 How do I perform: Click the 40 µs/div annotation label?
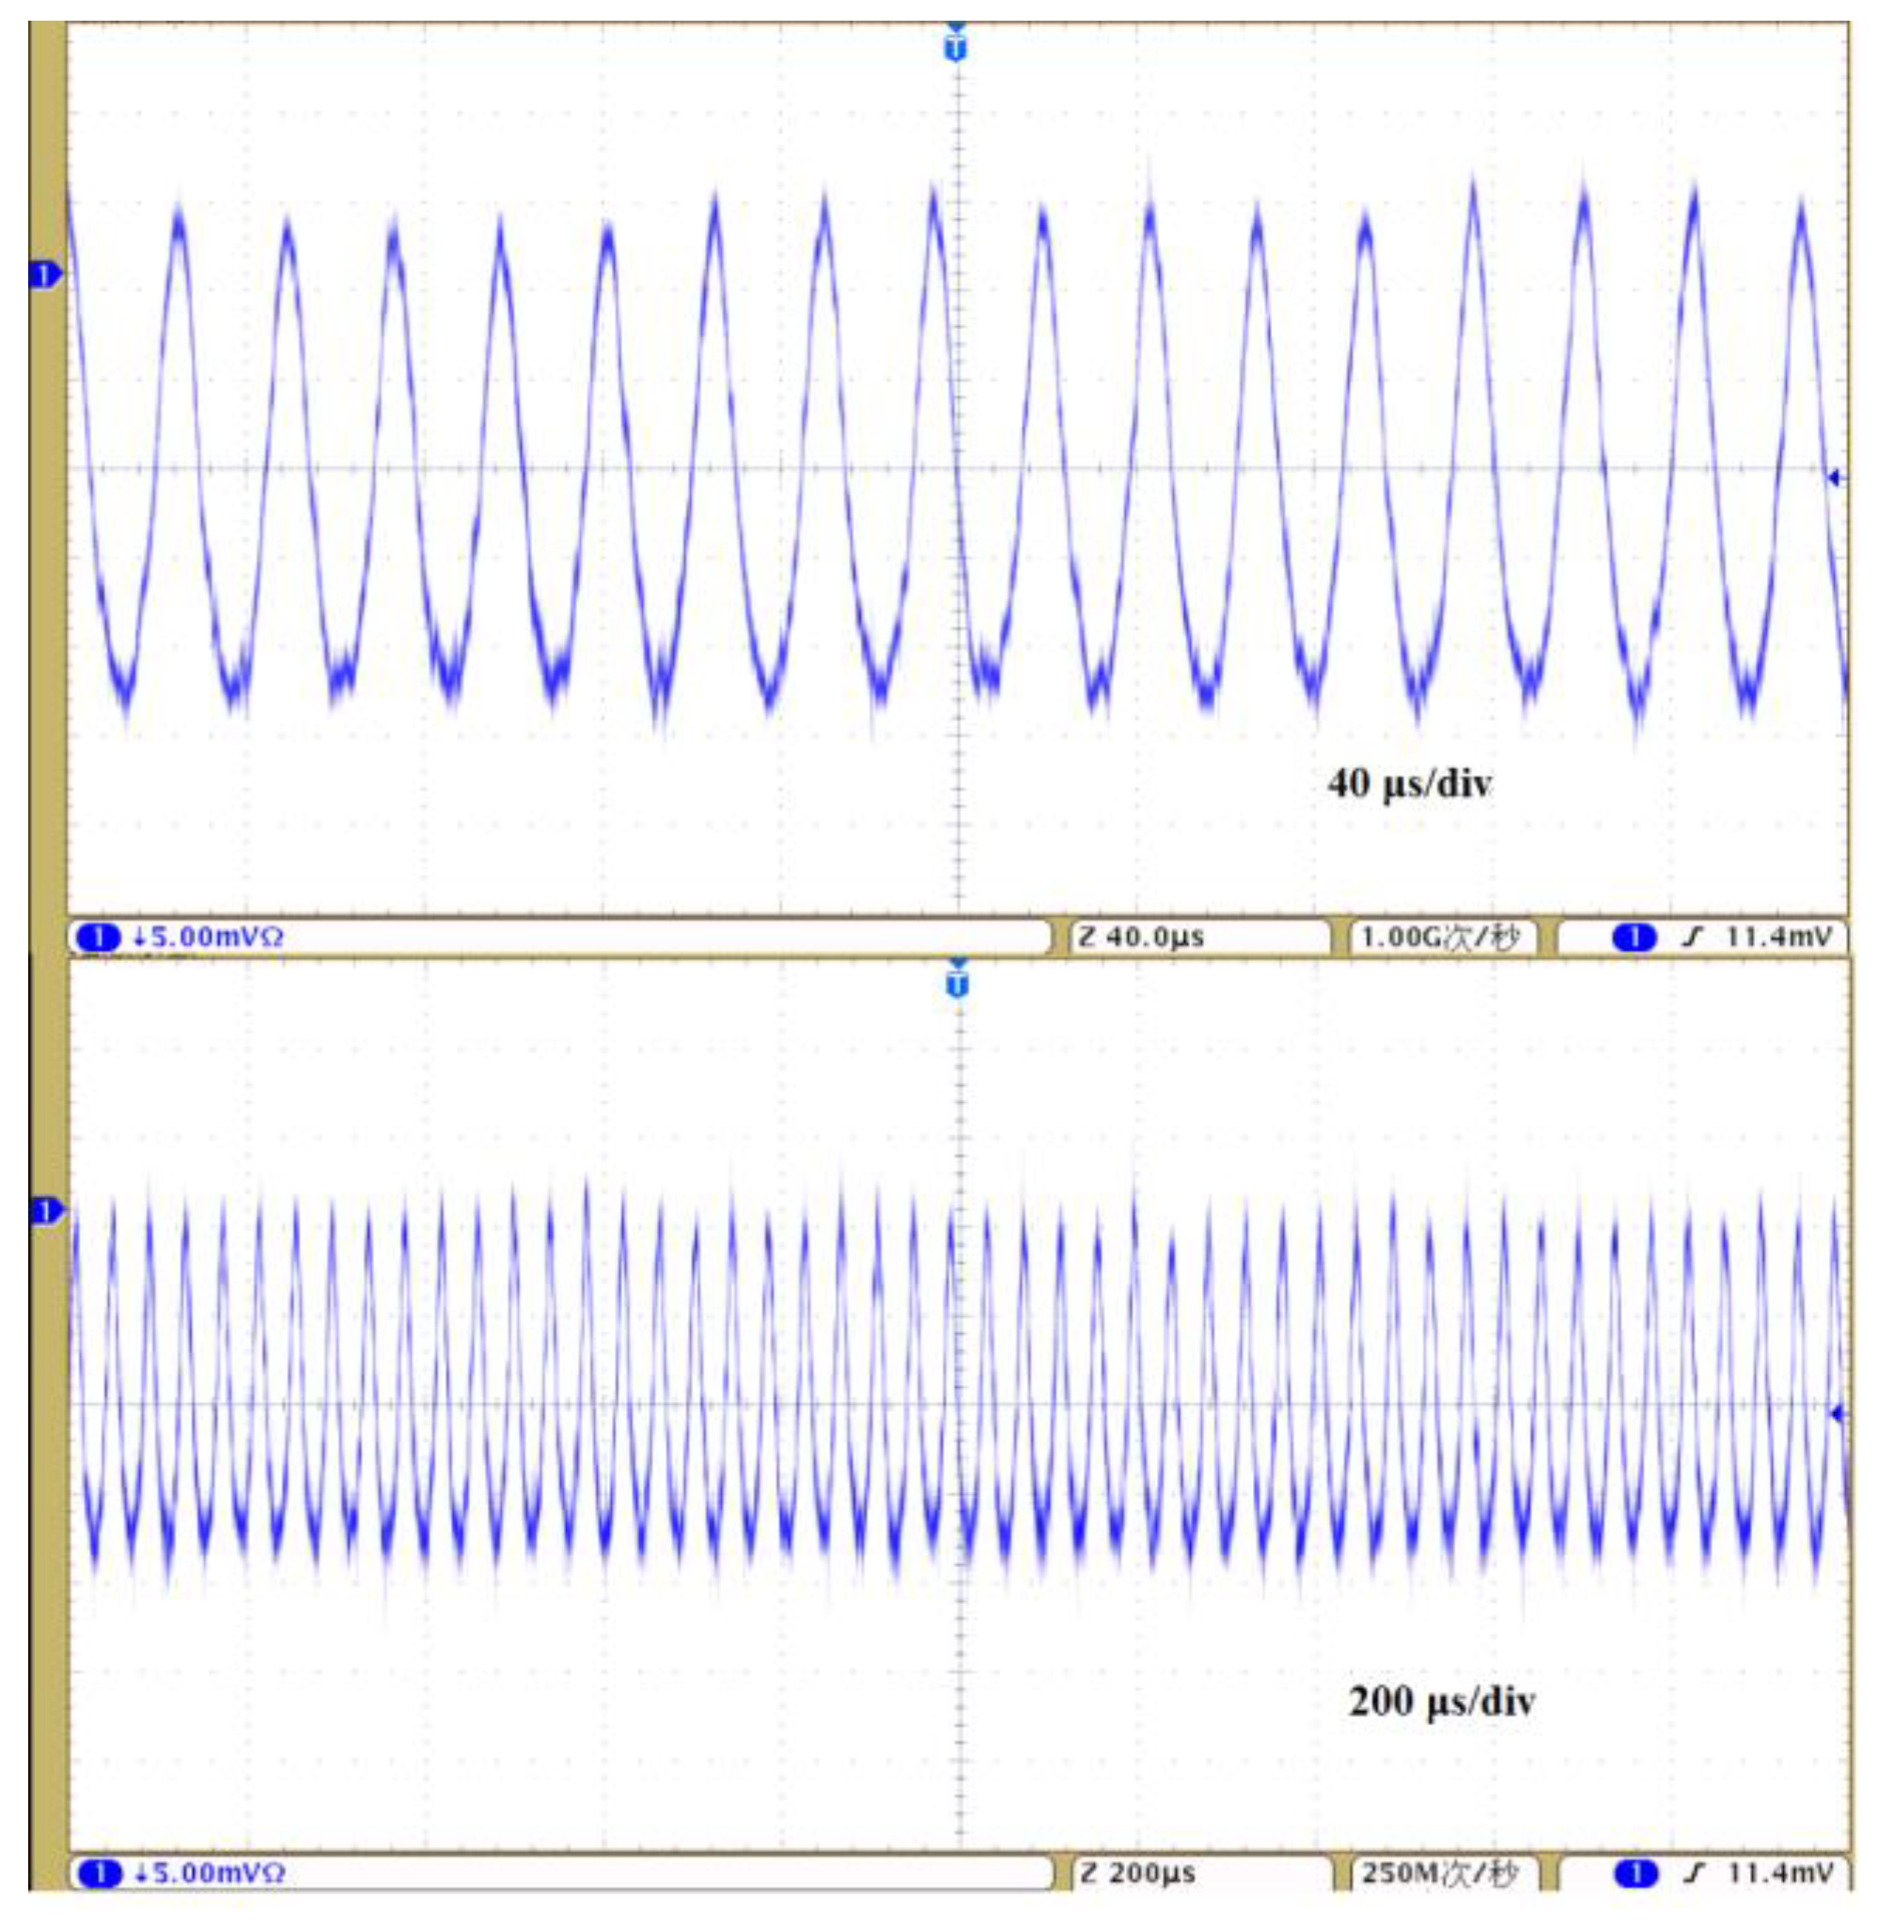1408,784
